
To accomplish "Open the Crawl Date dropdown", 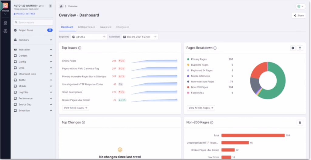I will [x=140, y=37].
